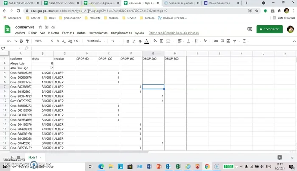Screen dimensions: 297x171
Task: Open the fill color tool
Action: coord(155,41)
